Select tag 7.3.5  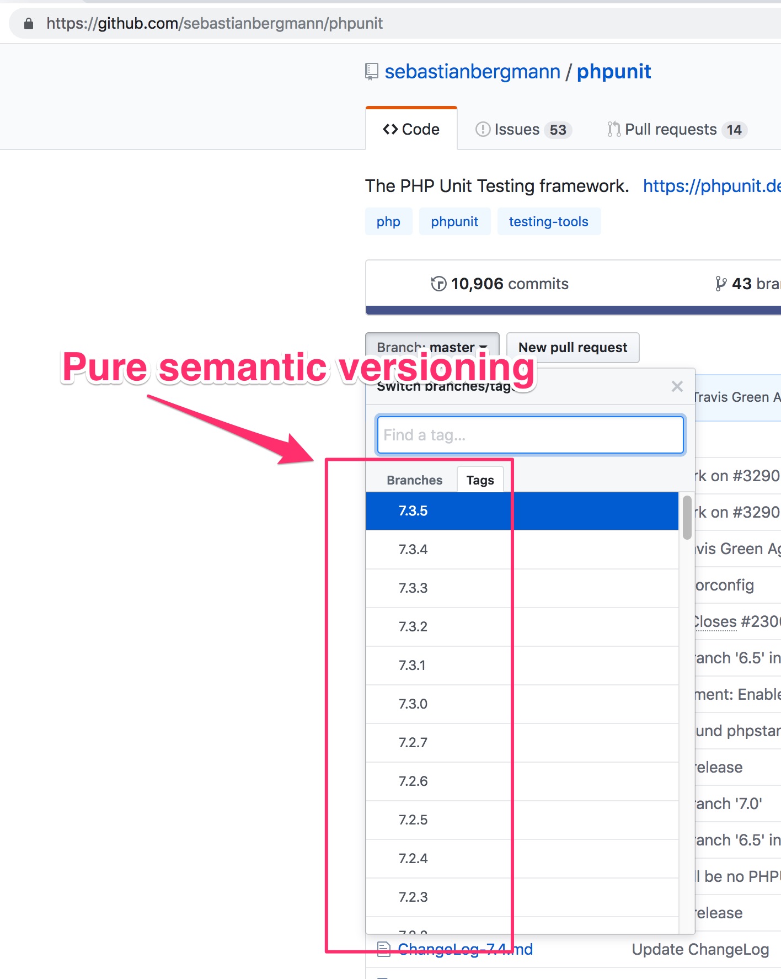(x=522, y=511)
